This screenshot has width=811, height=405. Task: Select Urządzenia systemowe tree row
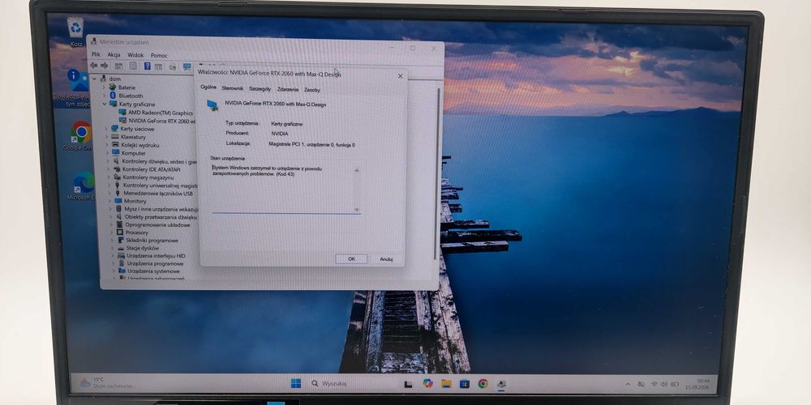[153, 271]
